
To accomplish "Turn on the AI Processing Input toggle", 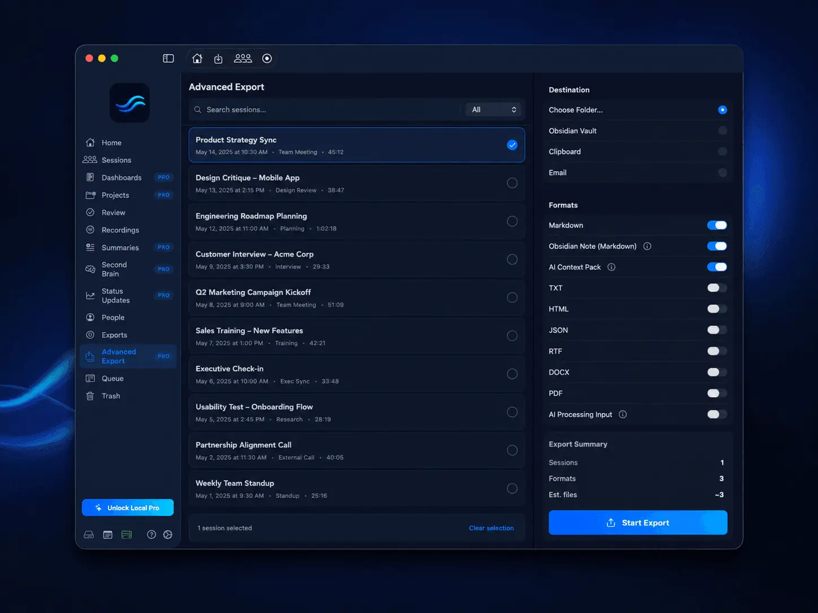I will 717,414.
